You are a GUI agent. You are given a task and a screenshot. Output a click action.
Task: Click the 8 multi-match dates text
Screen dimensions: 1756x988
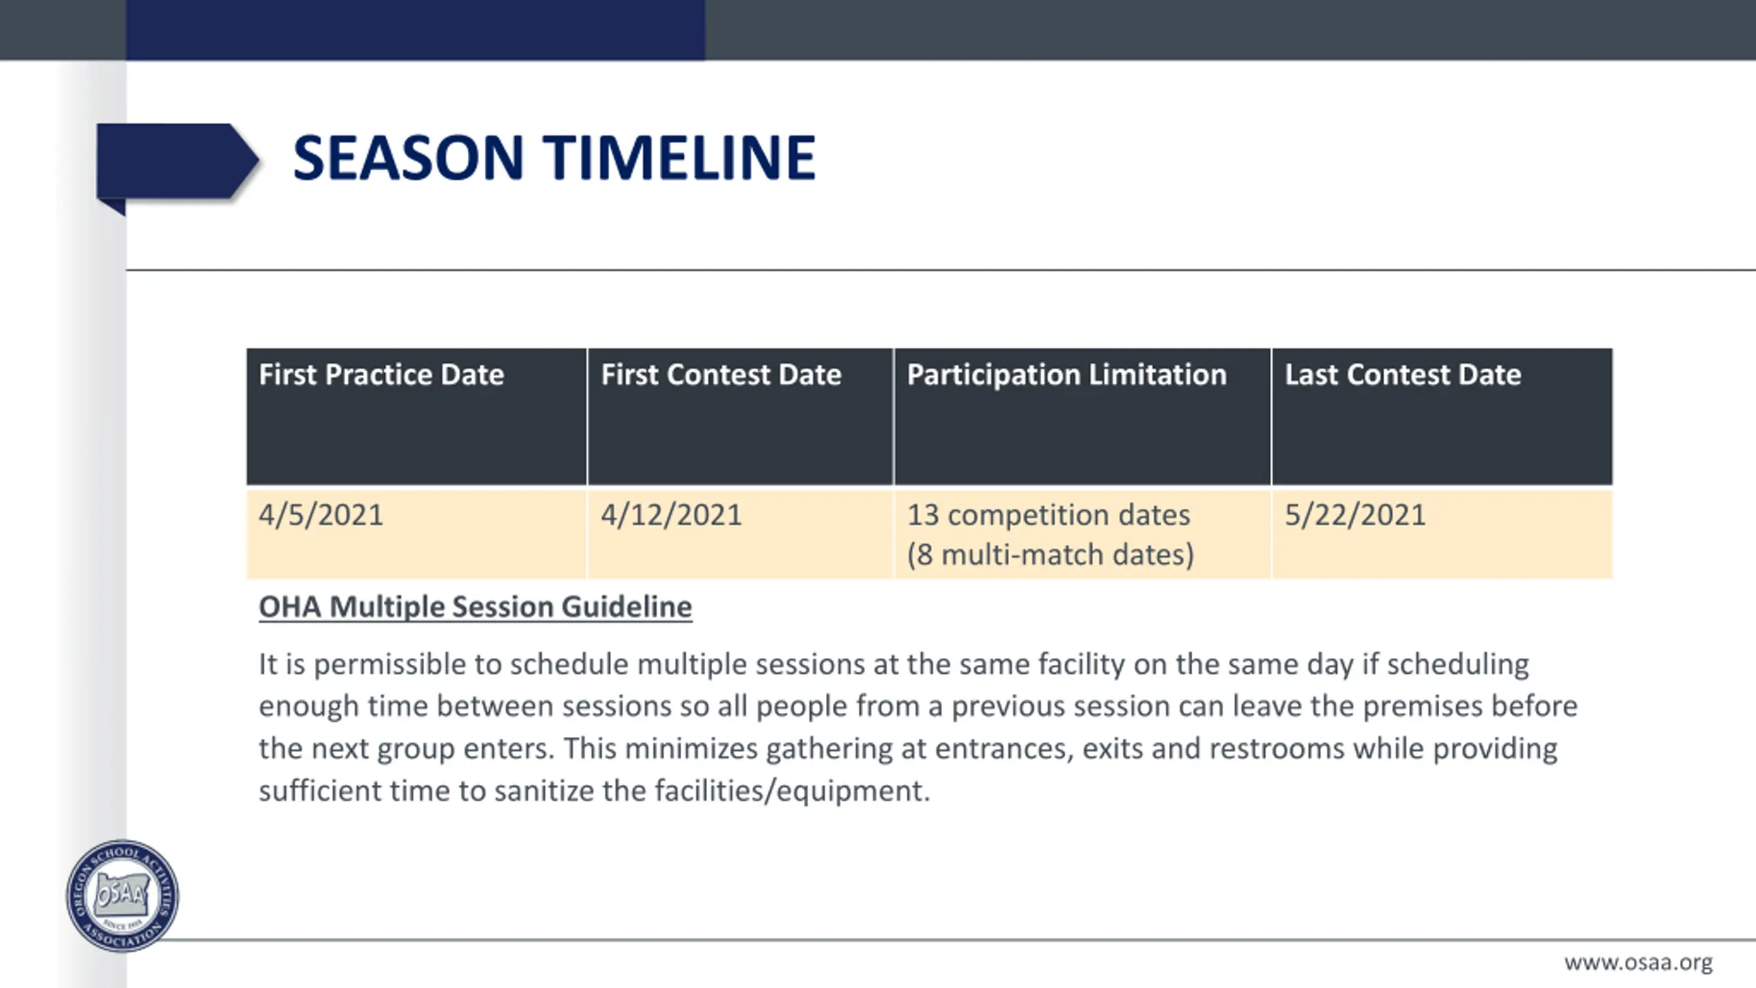pyautogui.click(x=1050, y=554)
